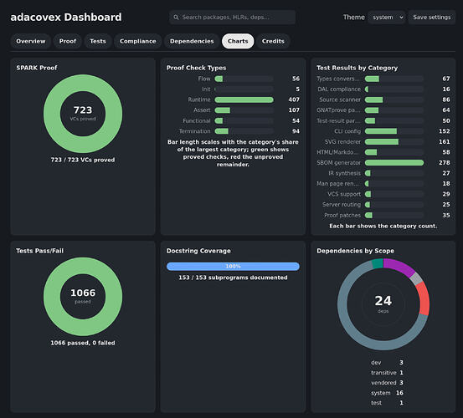Click the 'vendored' legend row
463x418 pixels.
point(387,383)
